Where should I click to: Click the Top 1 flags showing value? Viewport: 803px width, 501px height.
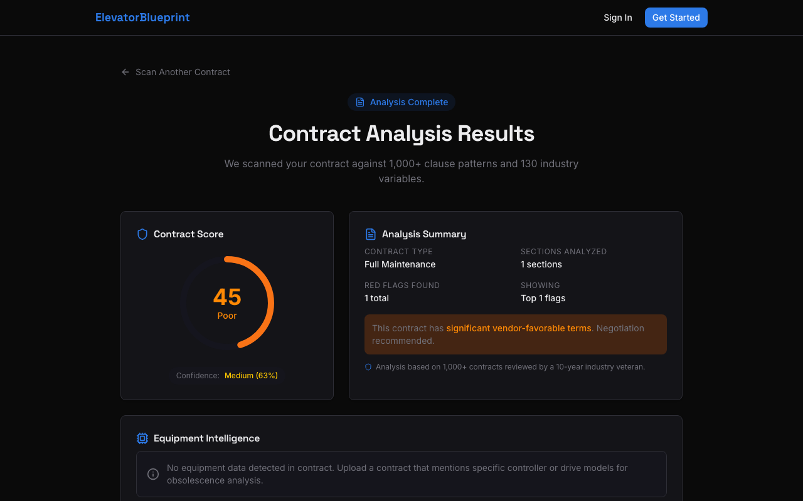(x=543, y=298)
